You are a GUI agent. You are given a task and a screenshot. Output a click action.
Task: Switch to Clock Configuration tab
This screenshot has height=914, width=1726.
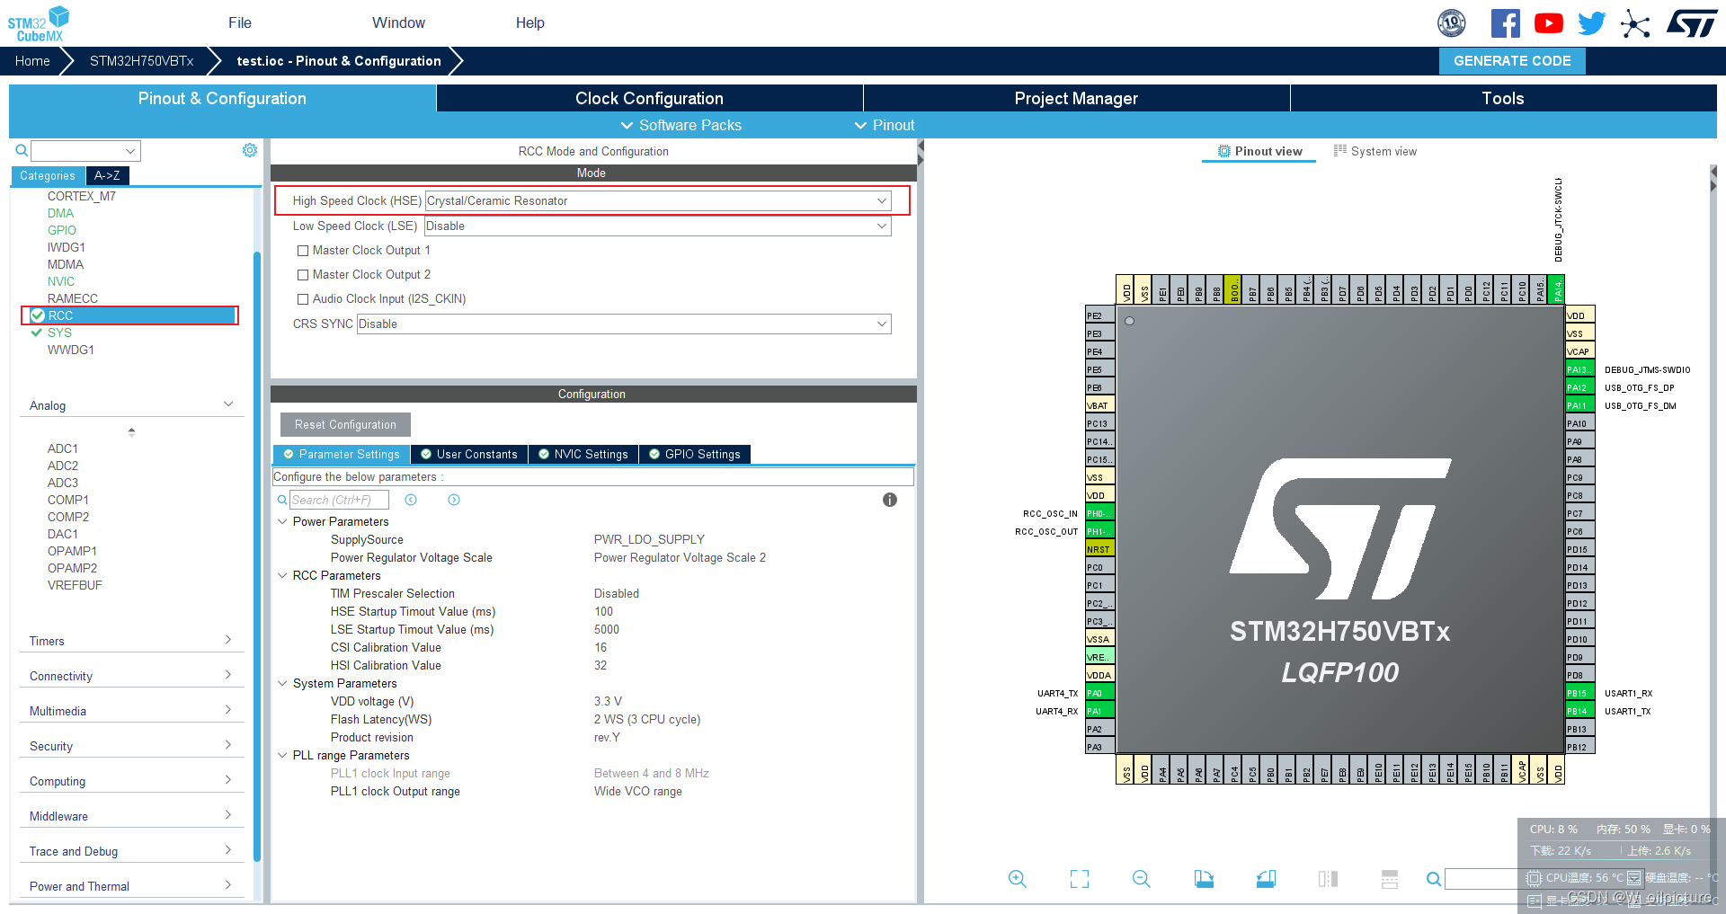coord(649,98)
